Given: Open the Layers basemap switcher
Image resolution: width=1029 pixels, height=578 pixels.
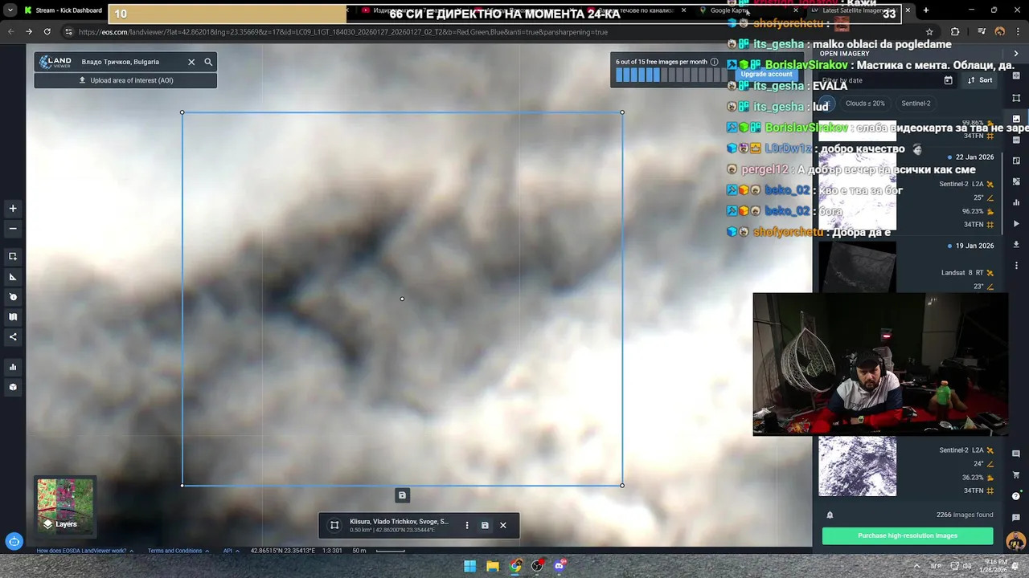Looking at the screenshot, I should pyautogui.click(x=65, y=506).
